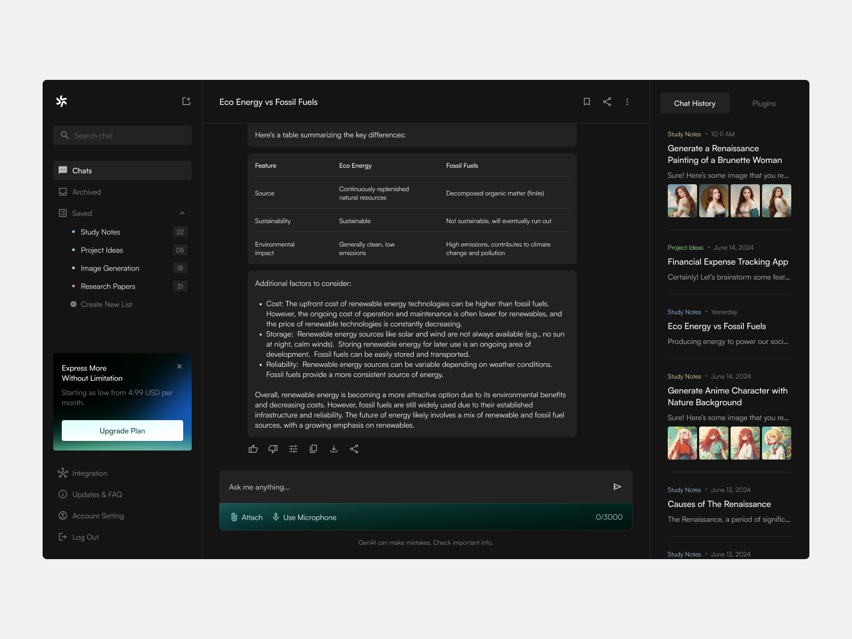The height and width of the screenshot is (639, 852).
Task: Click the Upgrade Plan button
Action: (122, 431)
